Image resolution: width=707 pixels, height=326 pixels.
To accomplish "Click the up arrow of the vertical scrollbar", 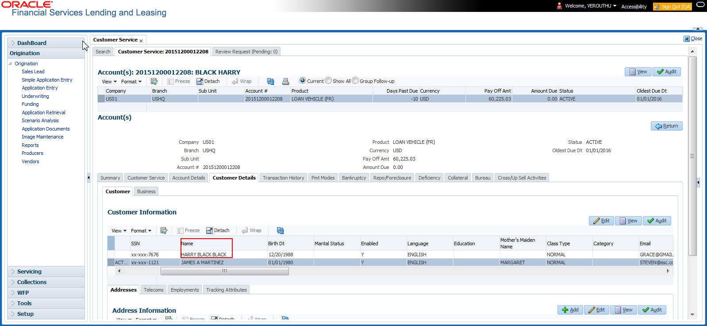I will point(692,52).
